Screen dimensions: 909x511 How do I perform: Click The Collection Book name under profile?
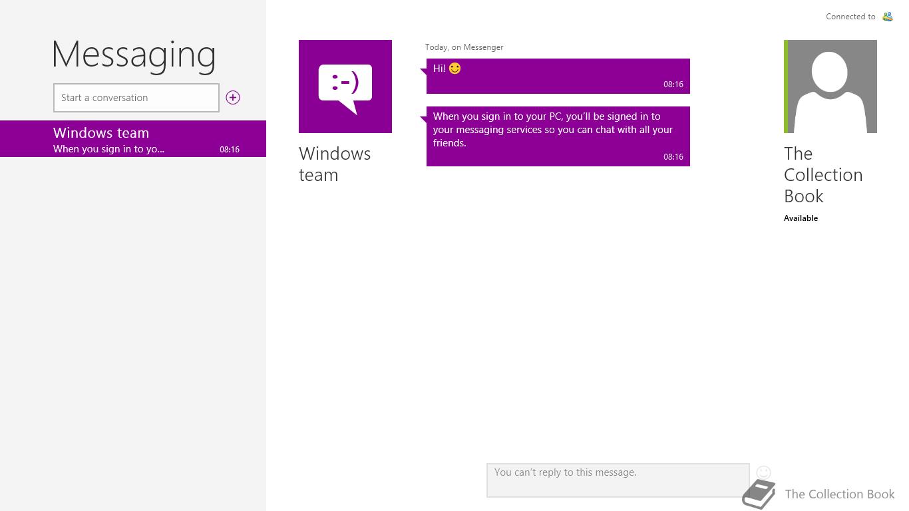point(823,175)
